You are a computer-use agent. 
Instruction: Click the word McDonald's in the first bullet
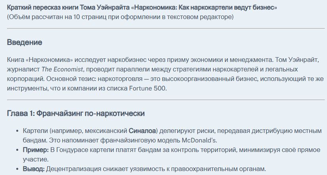point(199,140)
